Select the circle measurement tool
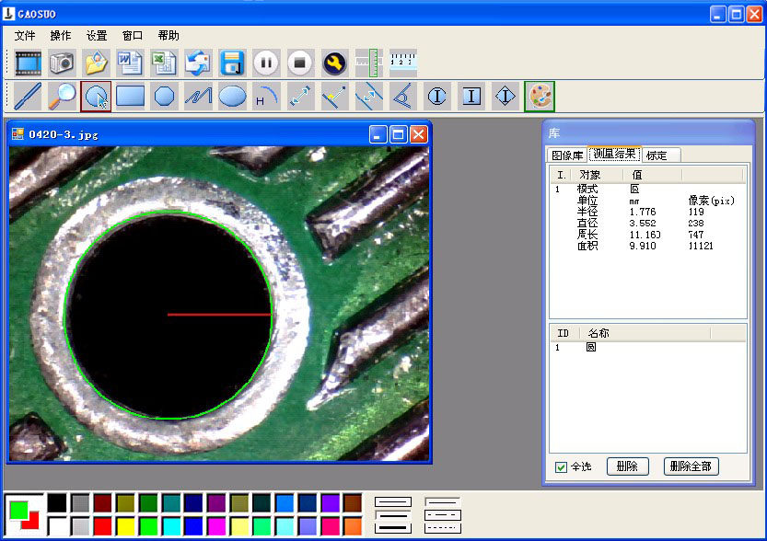The image size is (767, 541). pos(96,96)
